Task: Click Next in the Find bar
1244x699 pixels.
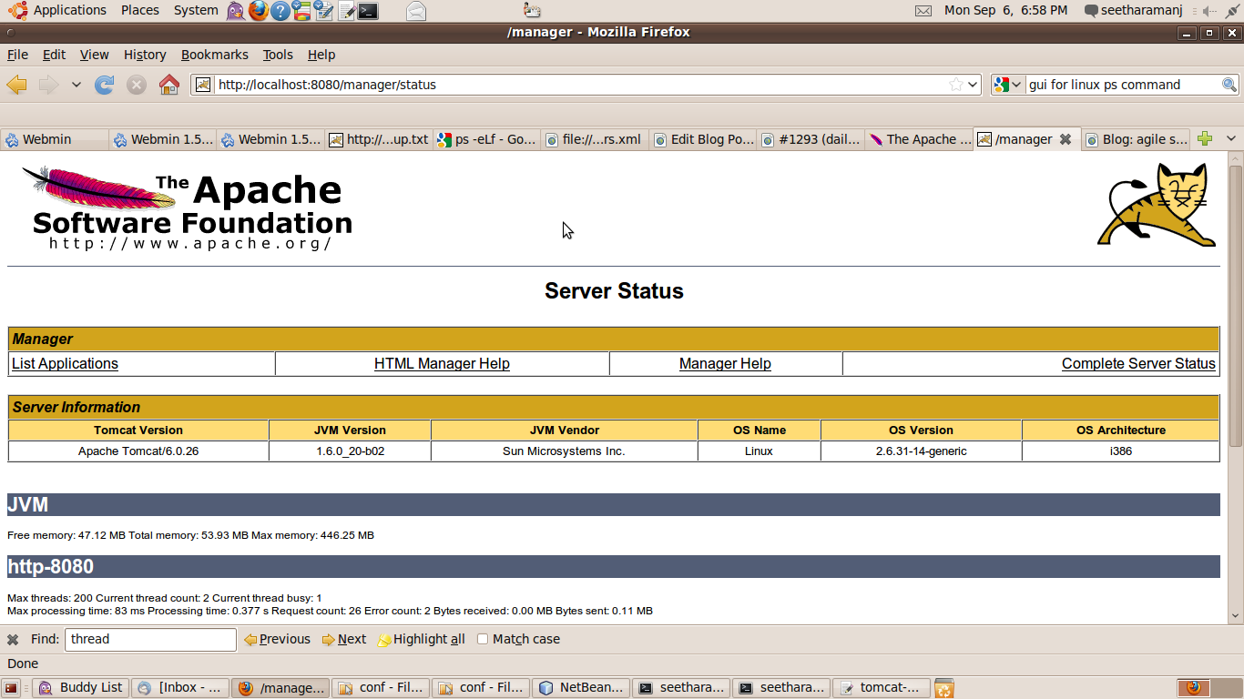Action: click(x=343, y=639)
